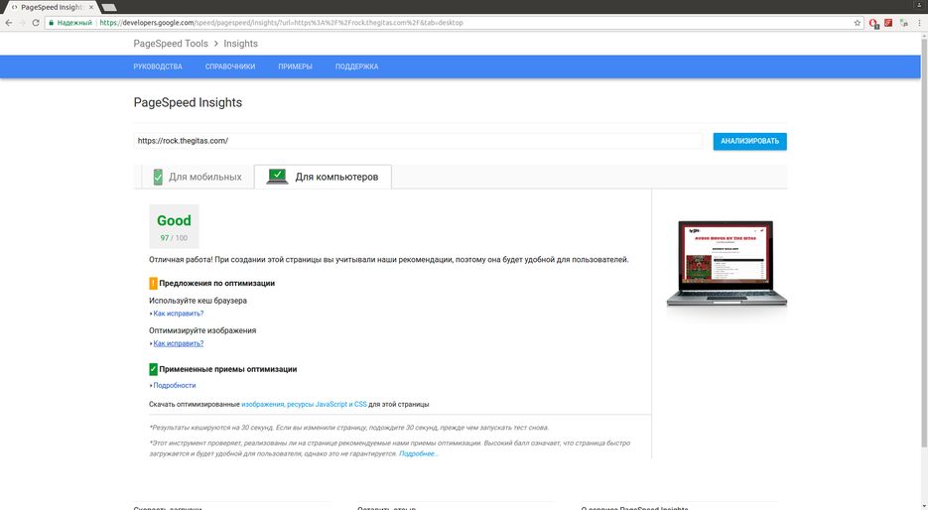Image resolution: width=928 pixels, height=510 pixels.
Task: Click the orange exclamation warning icon
Action: tap(153, 283)
